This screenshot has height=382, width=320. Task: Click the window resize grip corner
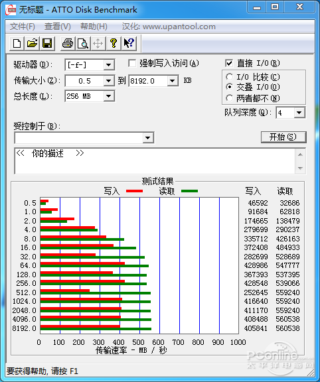[x=311, y=372]
